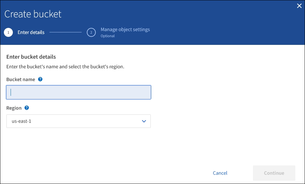Click the Create bucket dialog title
This screenshot has width=305, height=184.
click(33, 14)
